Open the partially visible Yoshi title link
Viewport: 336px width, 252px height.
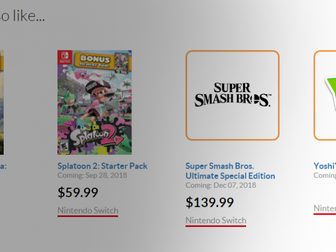325,166
